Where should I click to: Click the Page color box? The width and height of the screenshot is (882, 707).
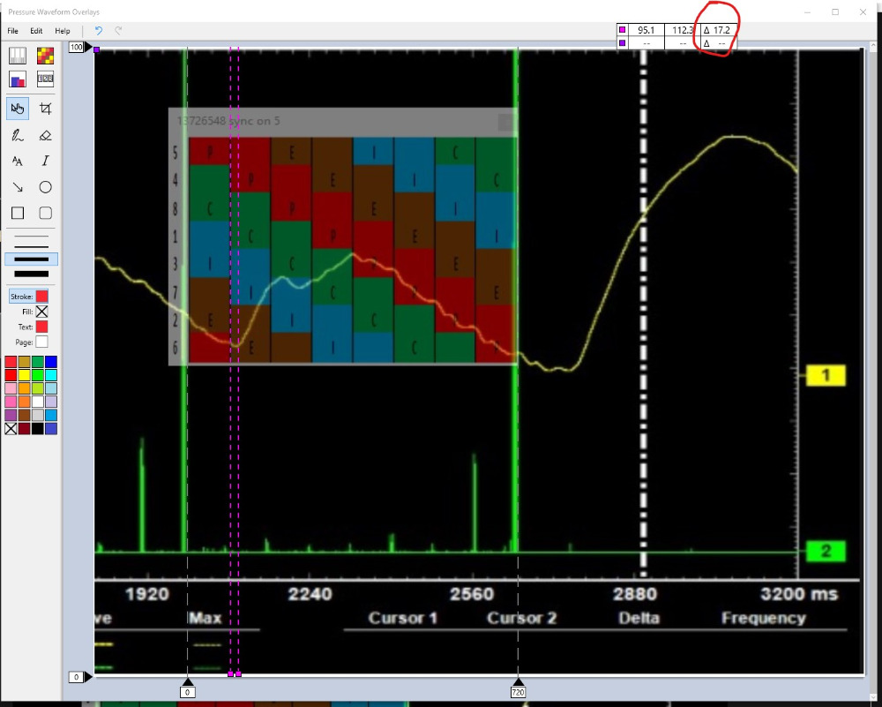[41, 342]
